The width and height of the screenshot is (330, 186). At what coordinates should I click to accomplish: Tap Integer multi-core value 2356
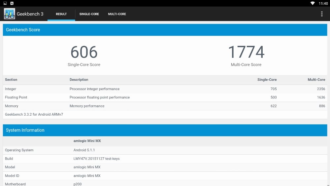tap(321, 89)
